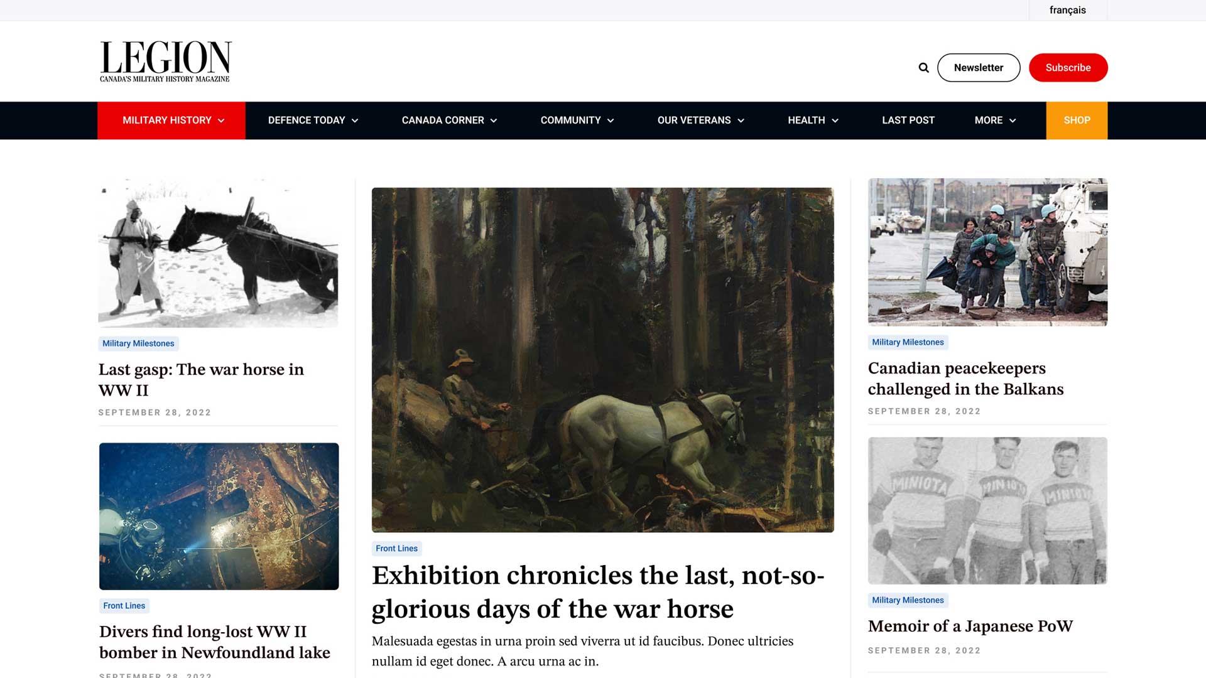Open the Shop tab
The height and width of the screenshot is (678, 1206).
pyautogui.click(x=1077, y=120)
